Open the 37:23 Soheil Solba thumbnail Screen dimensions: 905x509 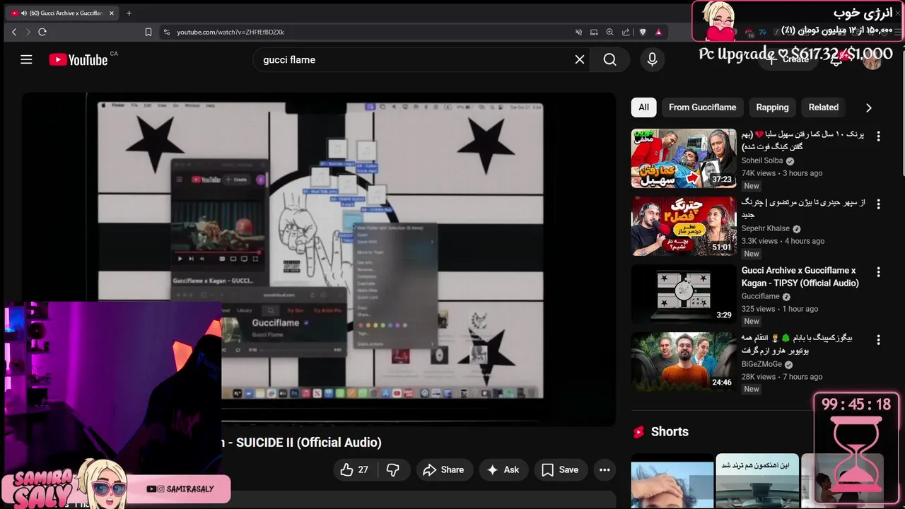(684, 158)
